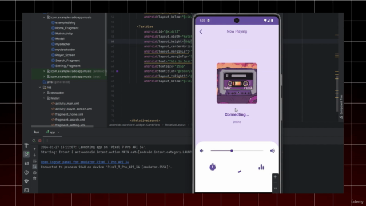The image size is (366, 206).
Task: Open Run panel more options menu
Action: click(47, 141)
